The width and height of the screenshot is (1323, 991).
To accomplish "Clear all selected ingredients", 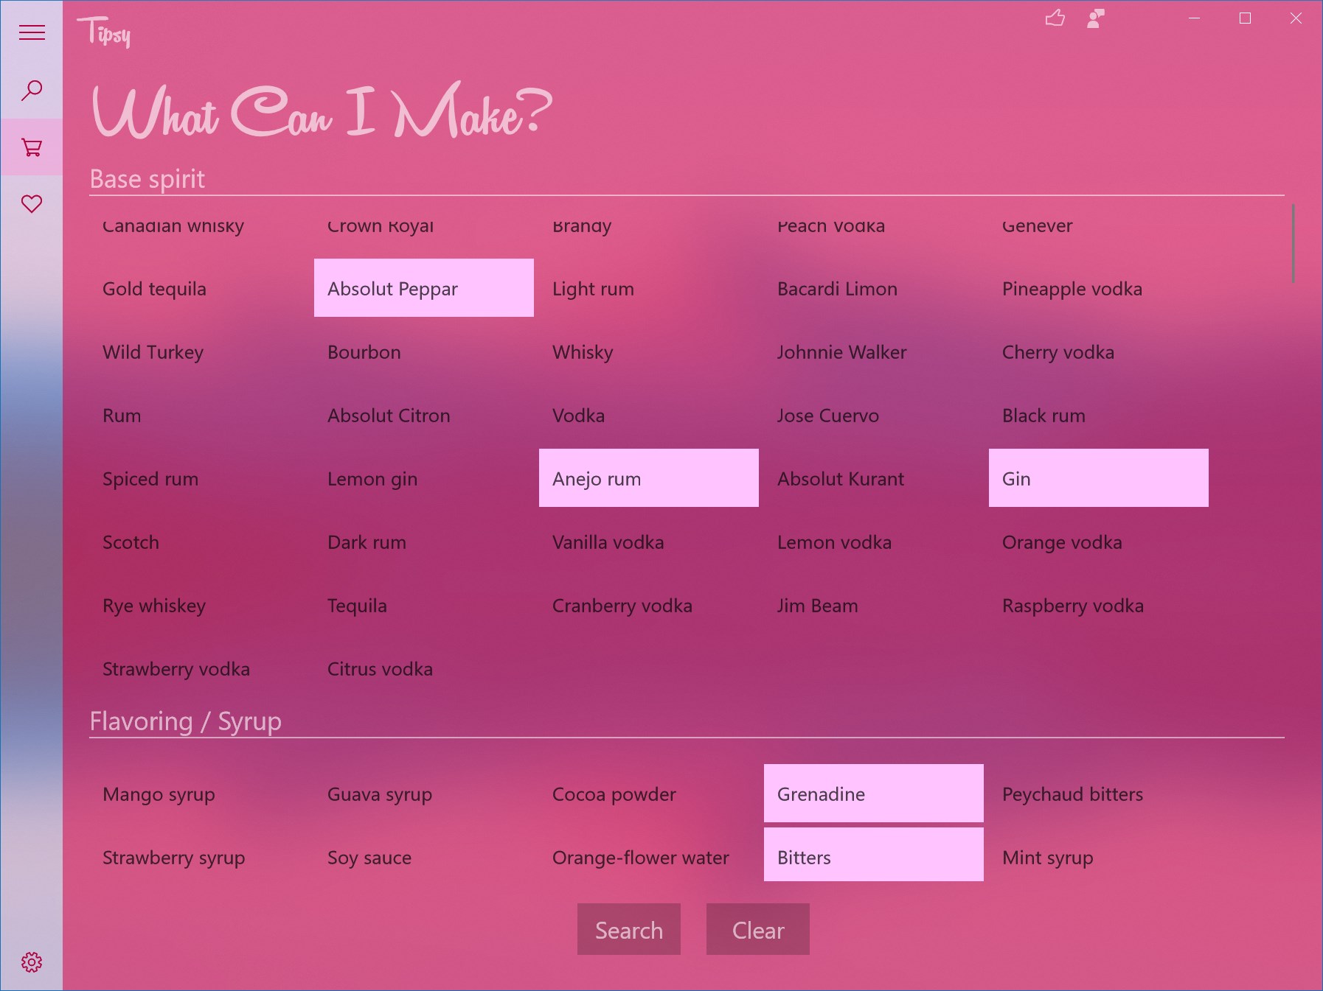I will pos(758,930).
